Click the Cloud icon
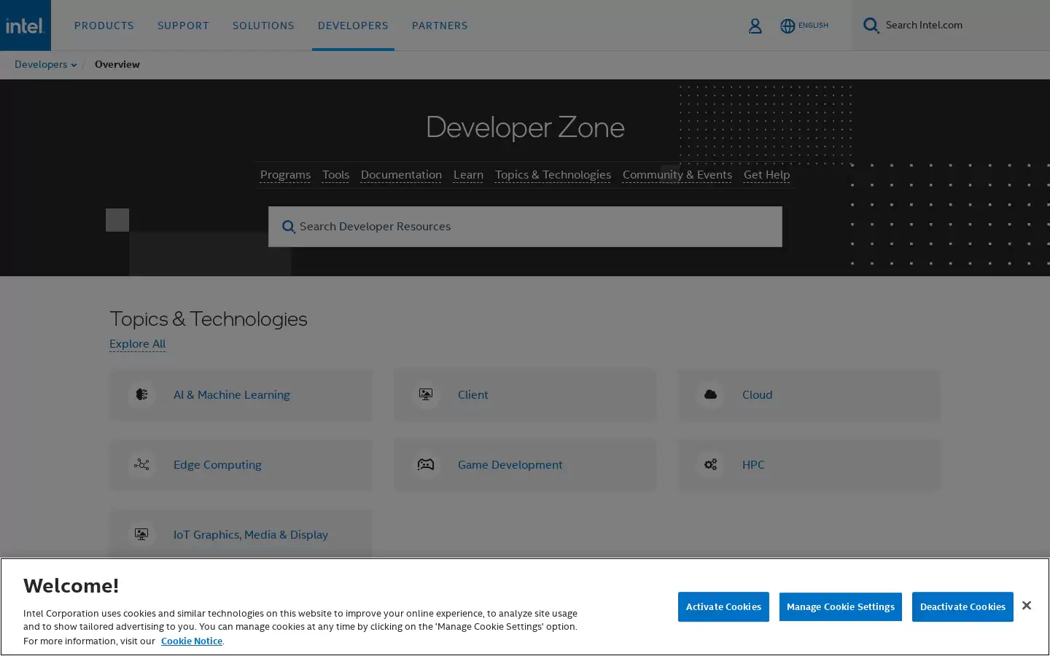 click(710, 395)
